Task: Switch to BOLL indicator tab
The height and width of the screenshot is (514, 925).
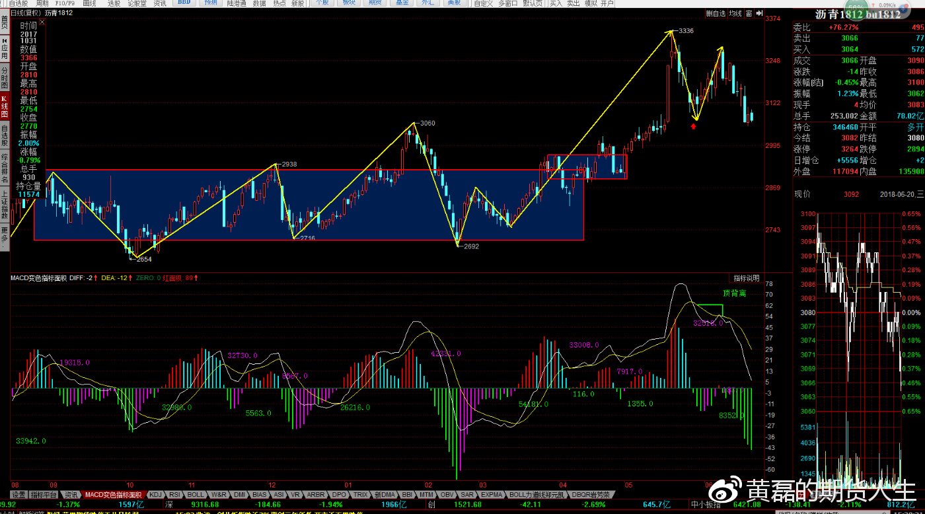Action: coord(196,494)
